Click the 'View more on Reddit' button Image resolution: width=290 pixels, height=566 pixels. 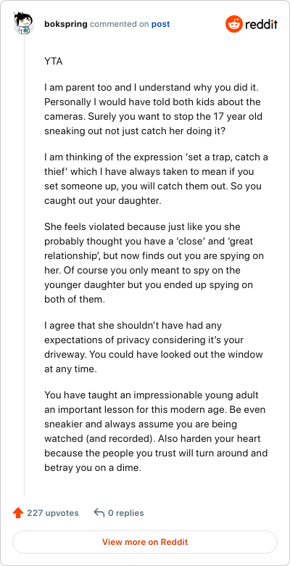pos(145,542)
